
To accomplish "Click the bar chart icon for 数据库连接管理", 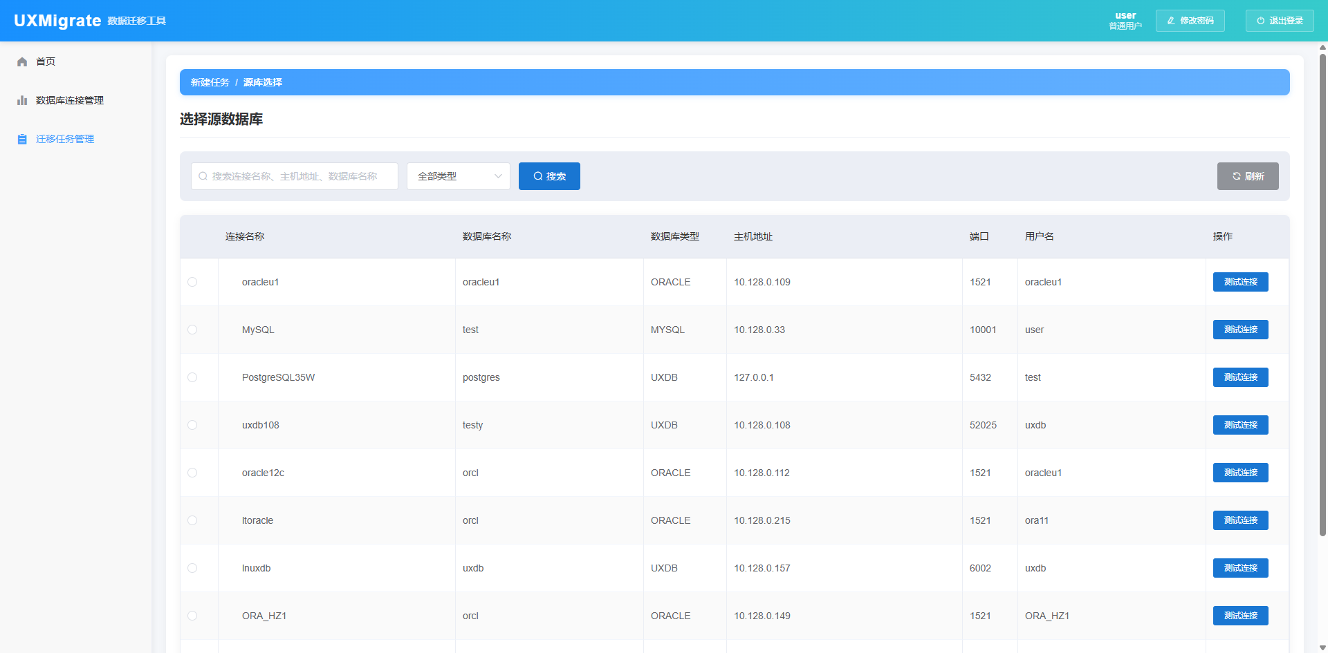I will pyautogui.click(x=22, y=101).
